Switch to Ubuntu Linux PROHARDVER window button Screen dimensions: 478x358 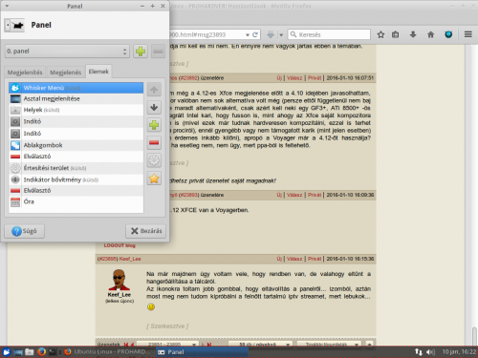pyautogui.click(x=108, y=352)
